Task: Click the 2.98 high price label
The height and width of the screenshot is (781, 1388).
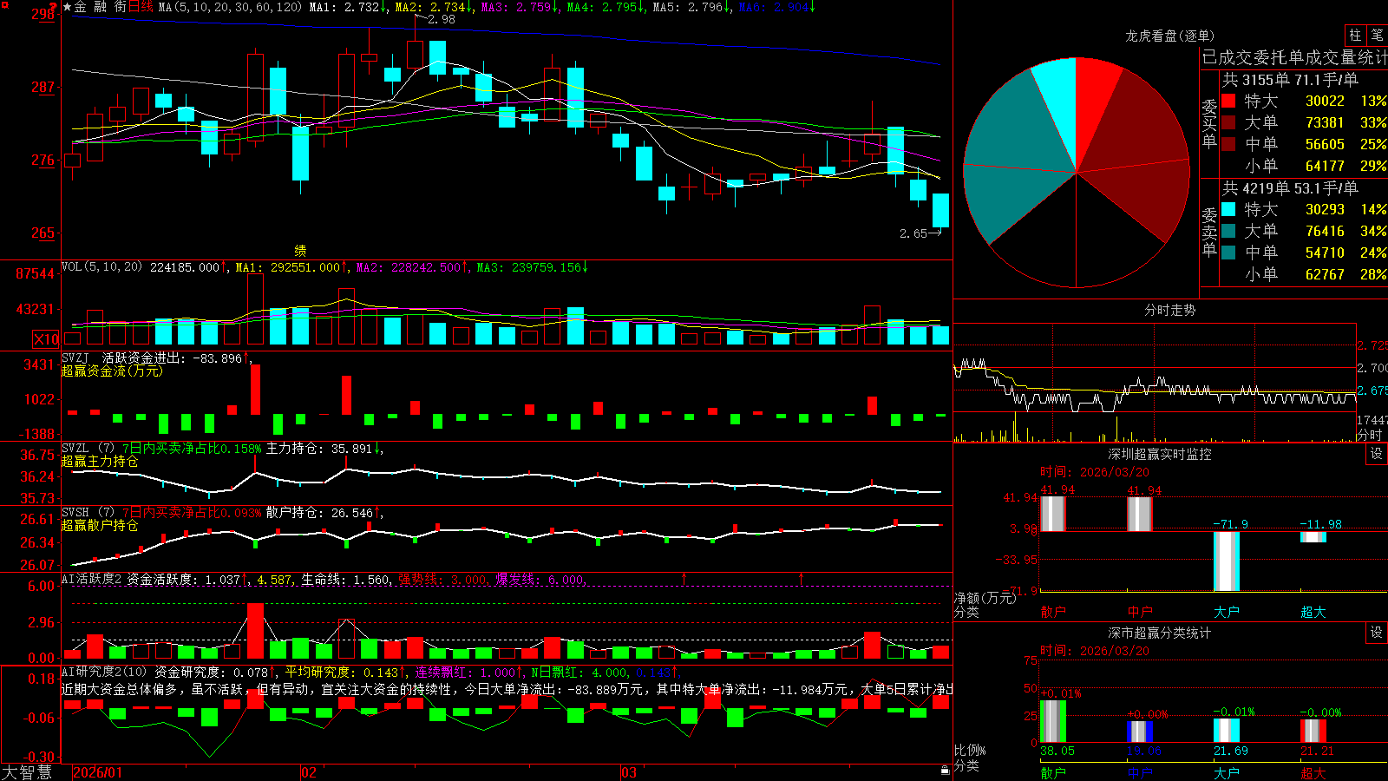Action: [442, 19]
